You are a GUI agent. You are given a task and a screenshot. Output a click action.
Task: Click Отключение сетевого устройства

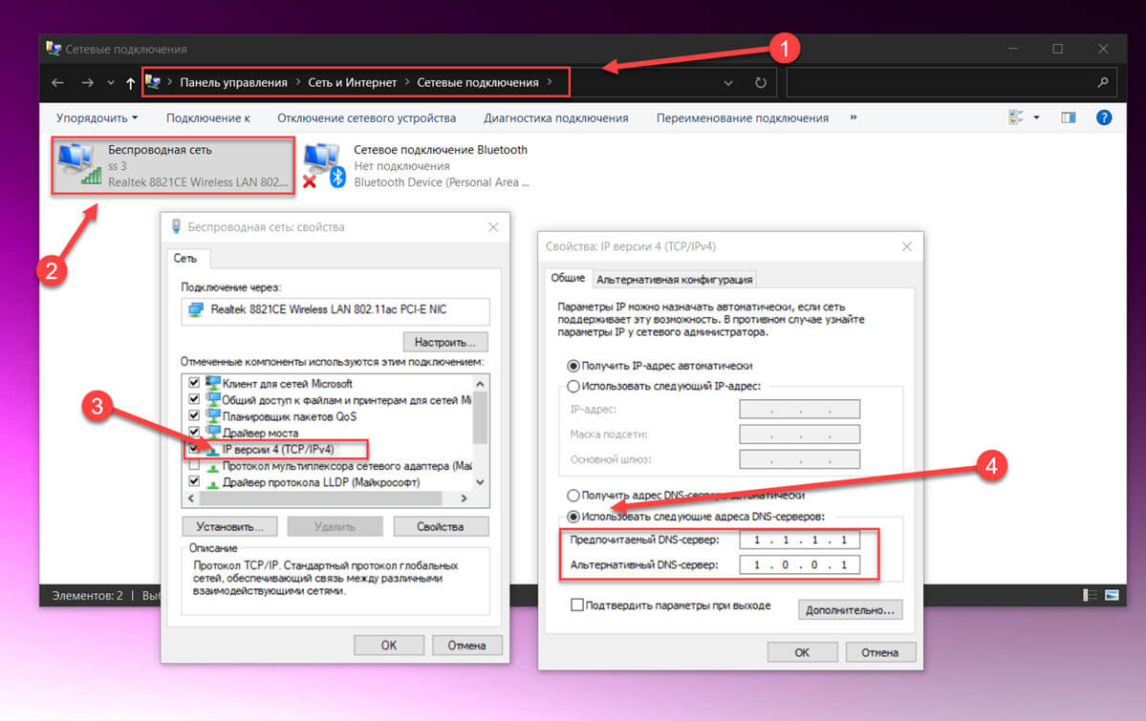click(x=366, y=117)
